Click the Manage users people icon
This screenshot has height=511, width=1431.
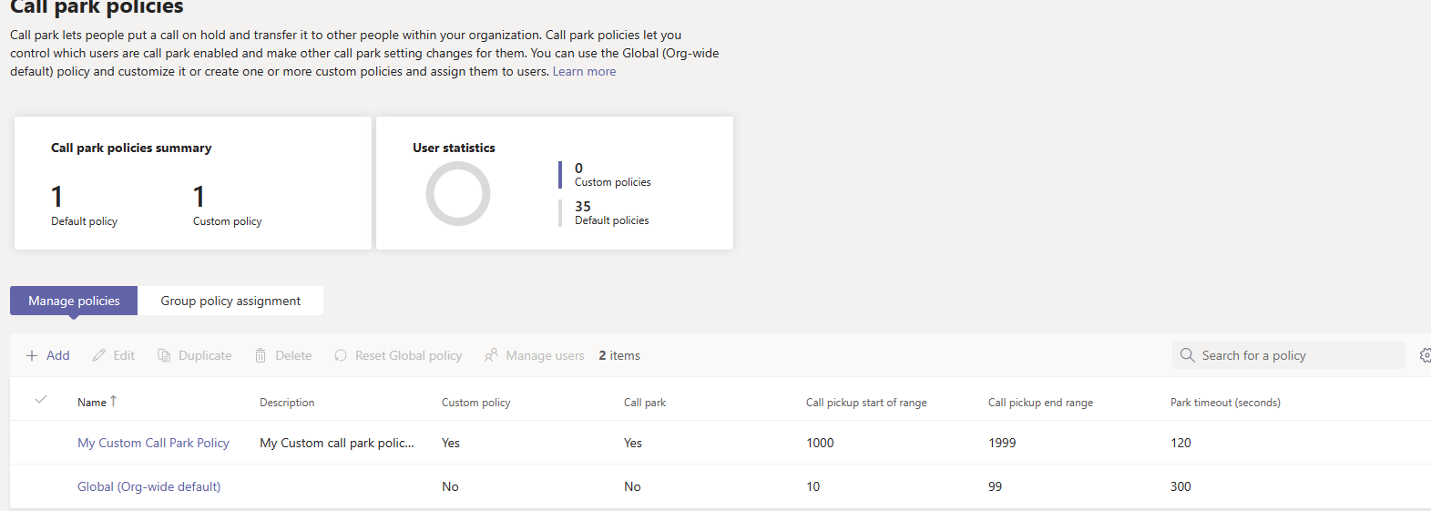[x=491, y=355]
